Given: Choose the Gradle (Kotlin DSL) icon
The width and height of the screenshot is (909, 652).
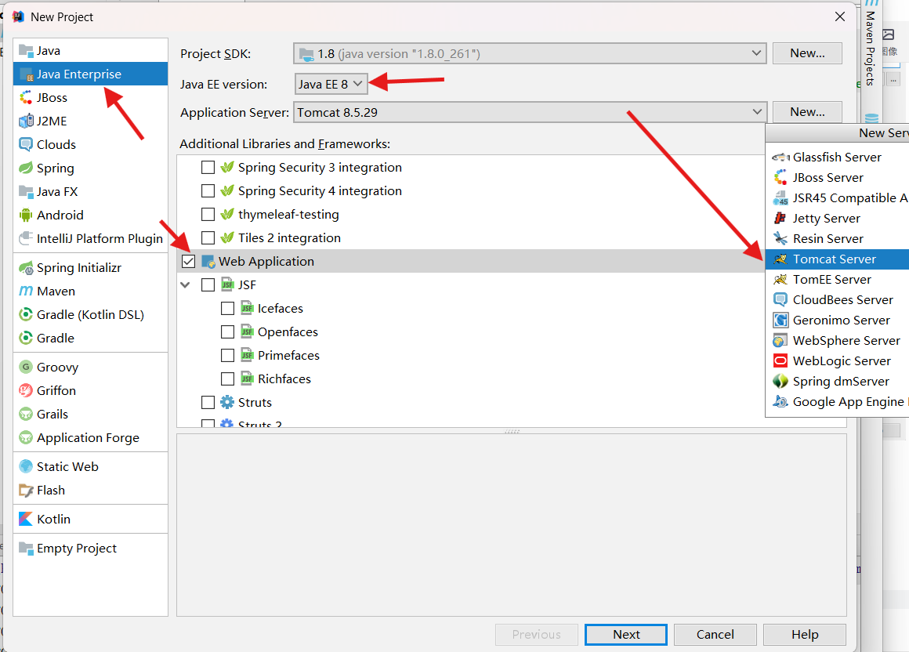Looking at the screenshot, I should pyautogui.click(x=26, y=315).
